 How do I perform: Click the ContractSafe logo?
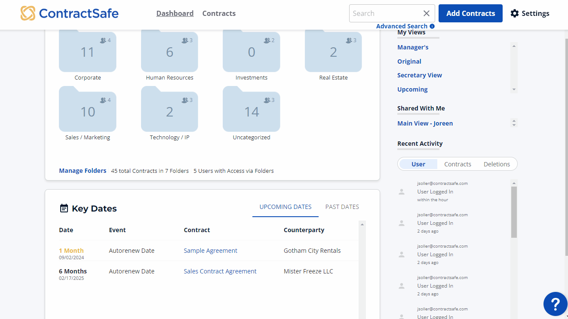70,13
